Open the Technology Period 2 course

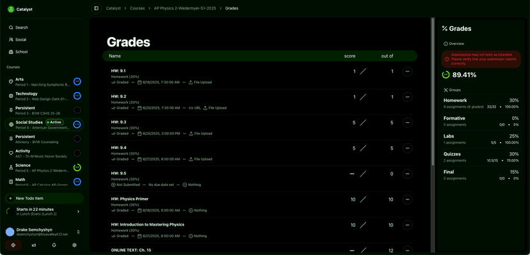(44, 96)
